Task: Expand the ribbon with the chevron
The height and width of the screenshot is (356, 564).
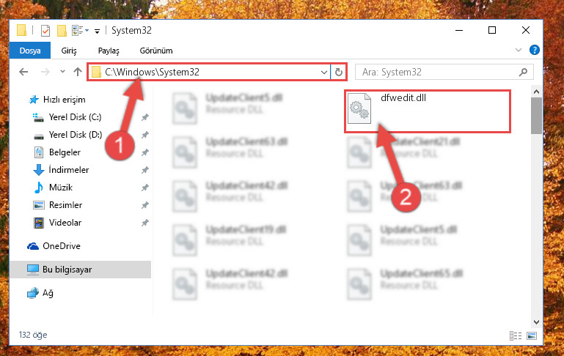Action: 519,50
